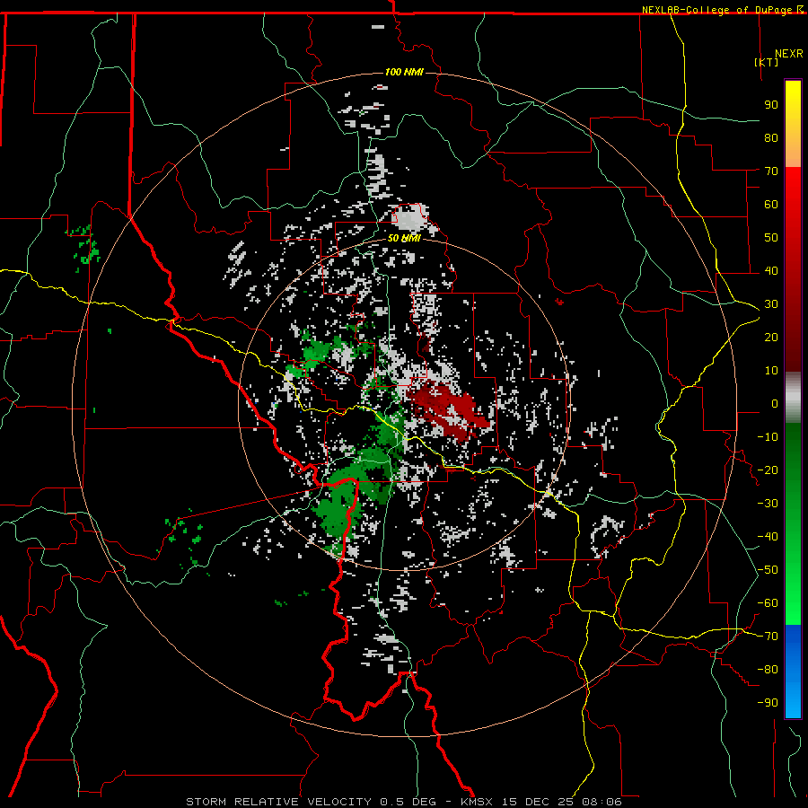Click the 90 value on the velocity scale
The width and height of the screenshot is (808, 808).
click(x=771, y=105)
